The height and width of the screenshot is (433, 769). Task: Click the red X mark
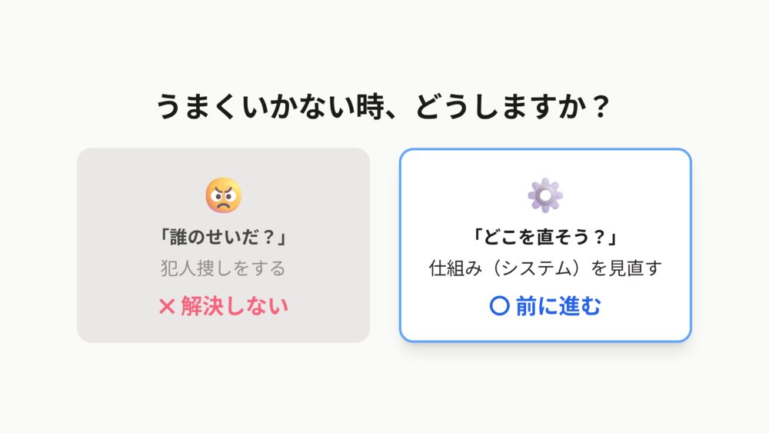click(x=167, y=307)
